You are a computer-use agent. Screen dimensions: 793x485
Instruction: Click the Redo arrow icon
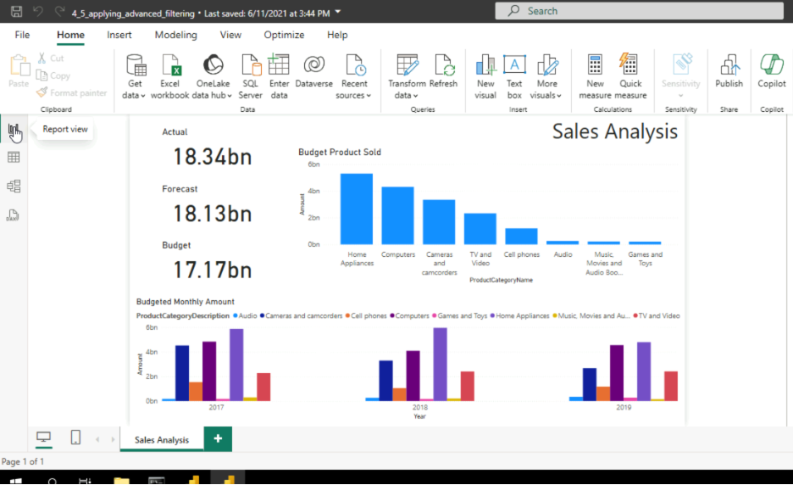point(59,11)
